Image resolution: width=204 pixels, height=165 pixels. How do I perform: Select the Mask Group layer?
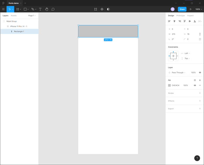click(x=19, y=21)
